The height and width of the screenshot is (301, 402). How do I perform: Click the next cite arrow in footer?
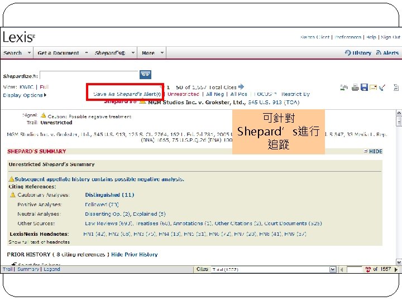(x=396, y=270)
